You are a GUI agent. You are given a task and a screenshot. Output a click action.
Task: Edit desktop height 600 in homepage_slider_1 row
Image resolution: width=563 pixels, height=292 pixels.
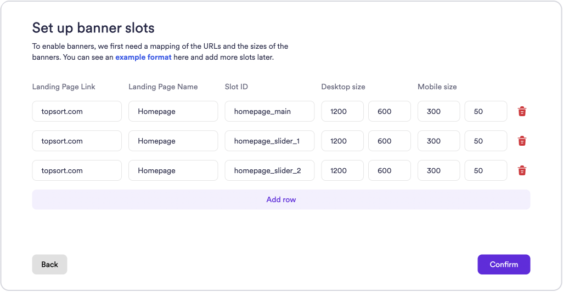[x=389, y=141]
